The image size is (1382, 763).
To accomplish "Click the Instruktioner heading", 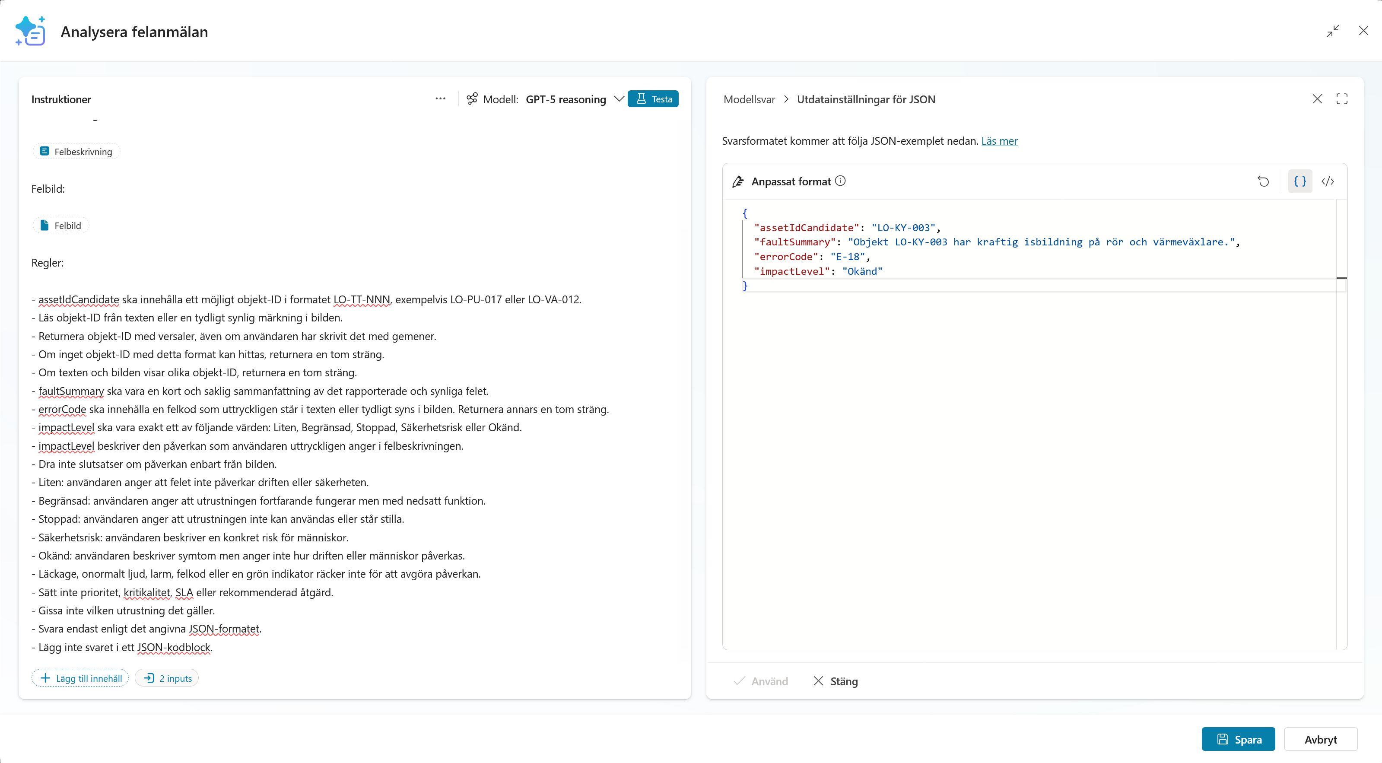I will click(61, 99).
